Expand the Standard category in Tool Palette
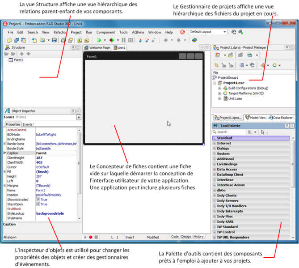This screenshot has width=299, height=268. [x=215, y=138]
